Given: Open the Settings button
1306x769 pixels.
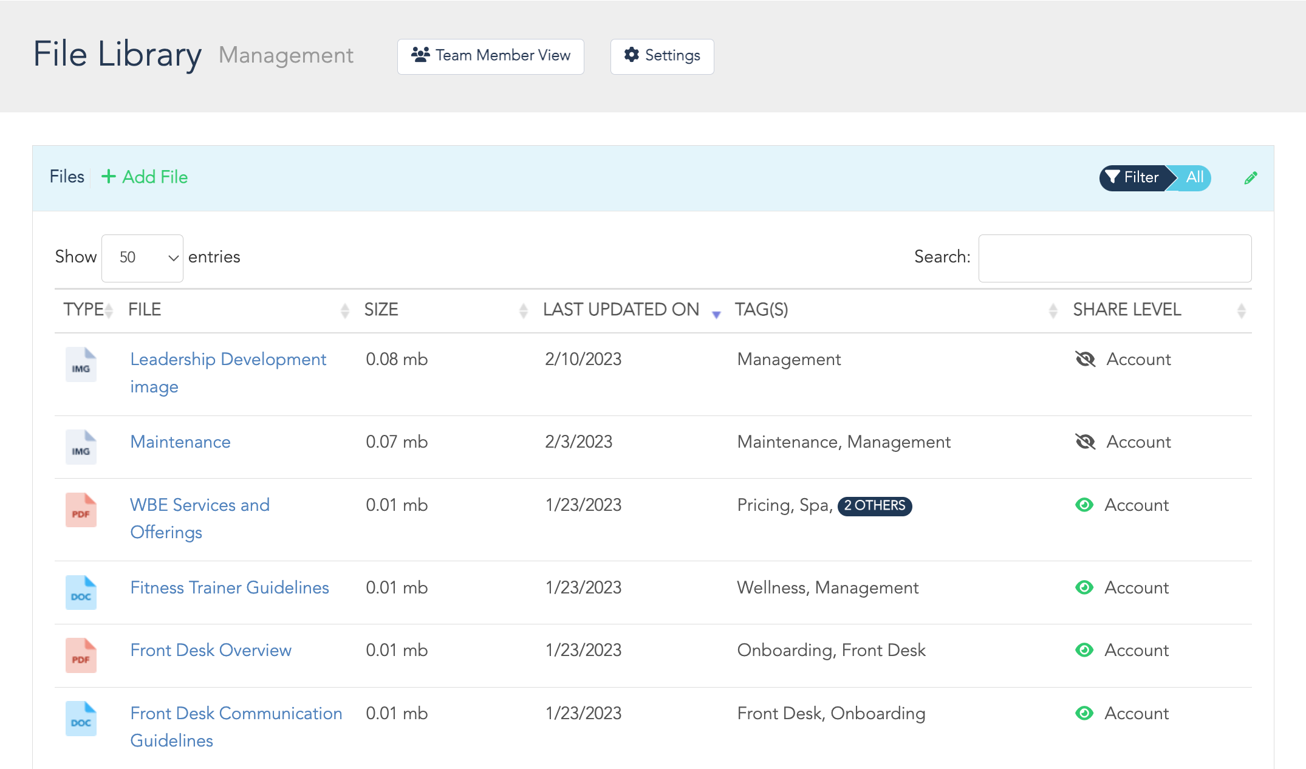Looking at the screenshot, I should click(x=662, y=56).
